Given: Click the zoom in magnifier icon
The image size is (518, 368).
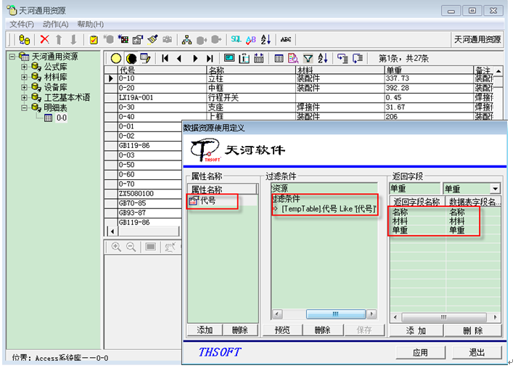Looking at the screenshot, I should (116, 247).
